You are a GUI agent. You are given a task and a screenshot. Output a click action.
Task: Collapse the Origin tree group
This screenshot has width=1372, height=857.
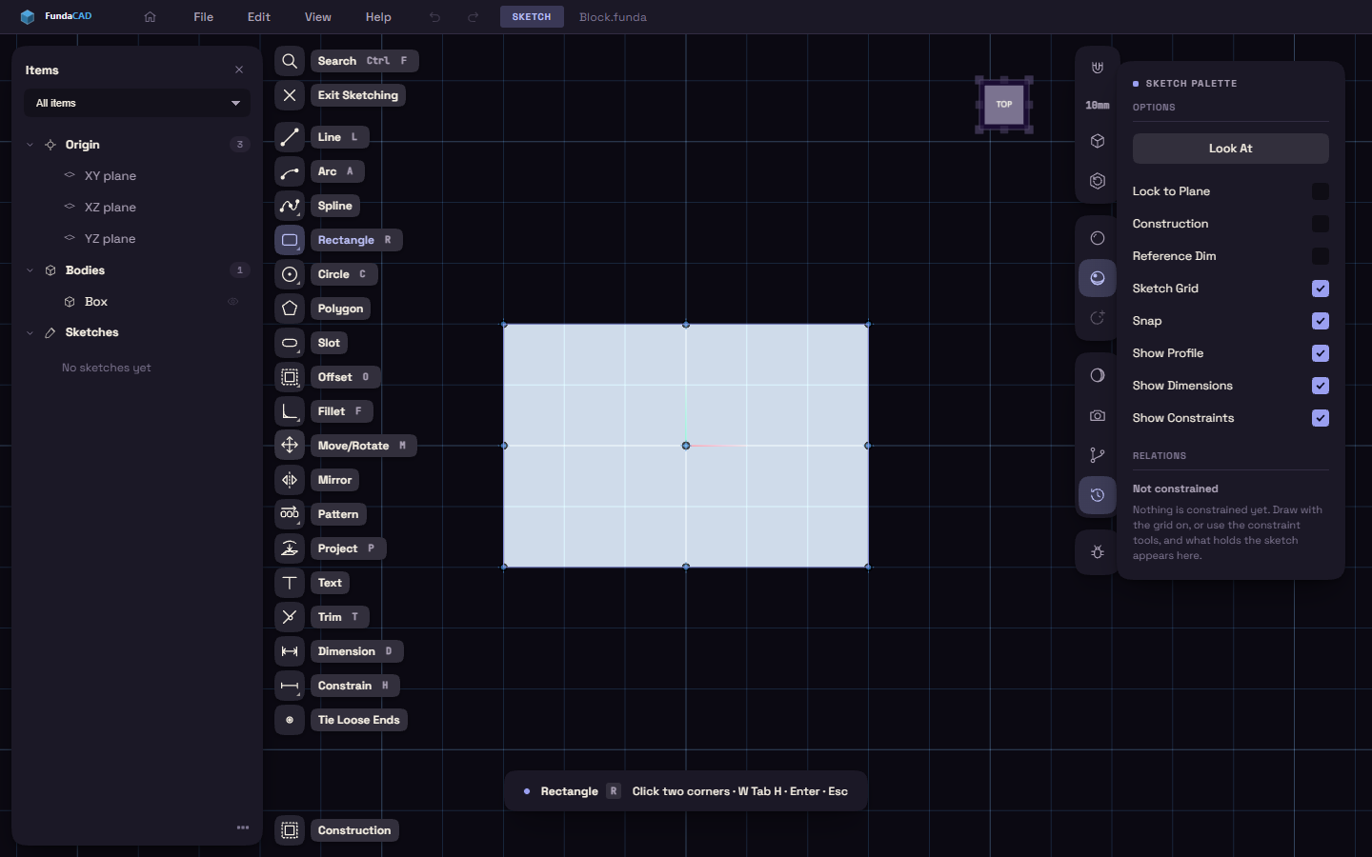point(30,145)
